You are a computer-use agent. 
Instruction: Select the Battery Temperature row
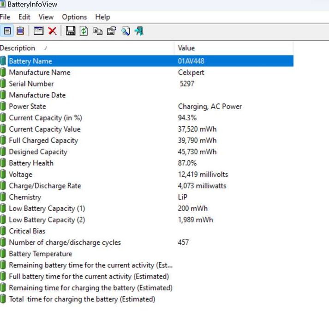(147, 254)
